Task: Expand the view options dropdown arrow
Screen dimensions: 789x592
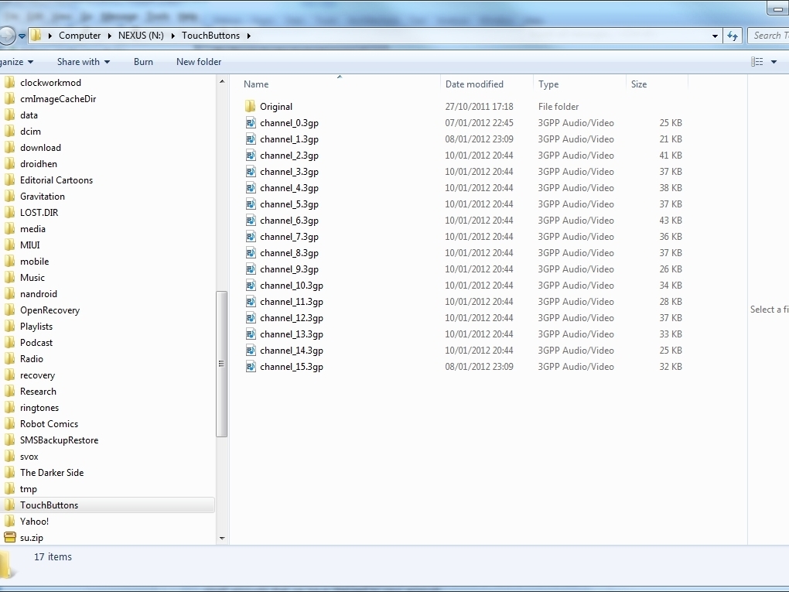Action: point(774,61)
